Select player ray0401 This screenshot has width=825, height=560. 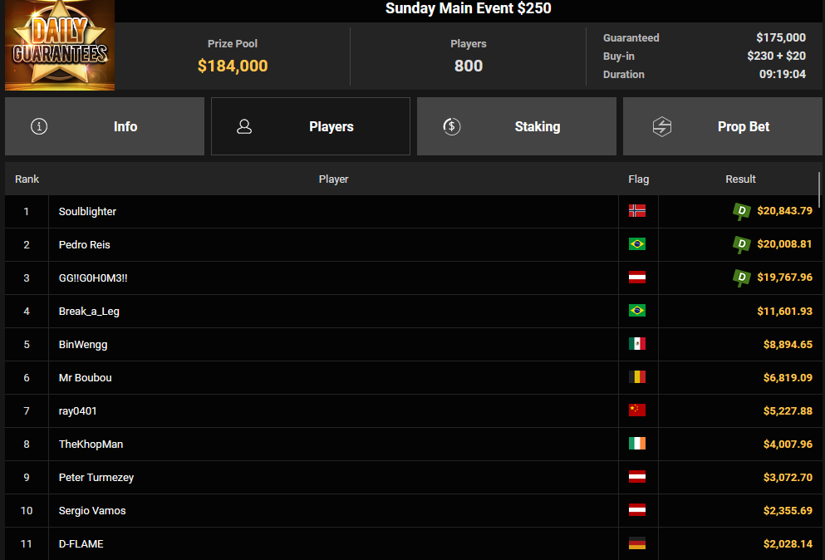[78, 411]
